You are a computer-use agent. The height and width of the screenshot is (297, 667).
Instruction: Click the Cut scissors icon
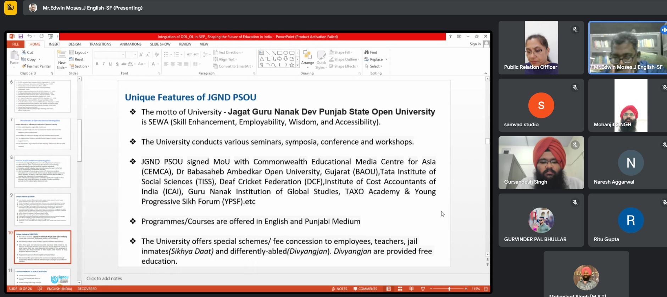(x=24, y=52)
